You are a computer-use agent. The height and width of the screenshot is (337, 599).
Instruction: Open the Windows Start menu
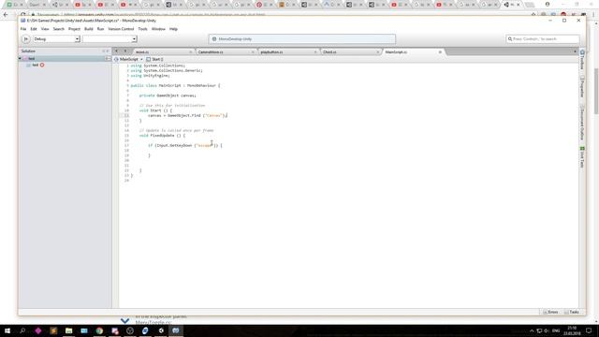(x=7, y=330)
